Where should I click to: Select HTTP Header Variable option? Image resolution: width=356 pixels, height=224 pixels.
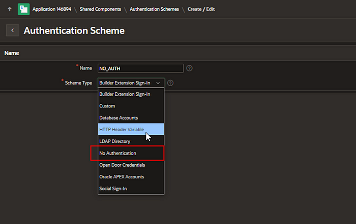coord(131,129)
